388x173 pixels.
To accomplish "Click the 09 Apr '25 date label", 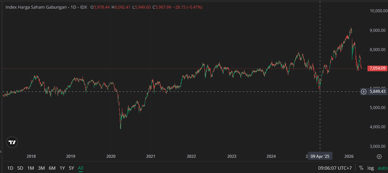I will [x=320, y=156].
